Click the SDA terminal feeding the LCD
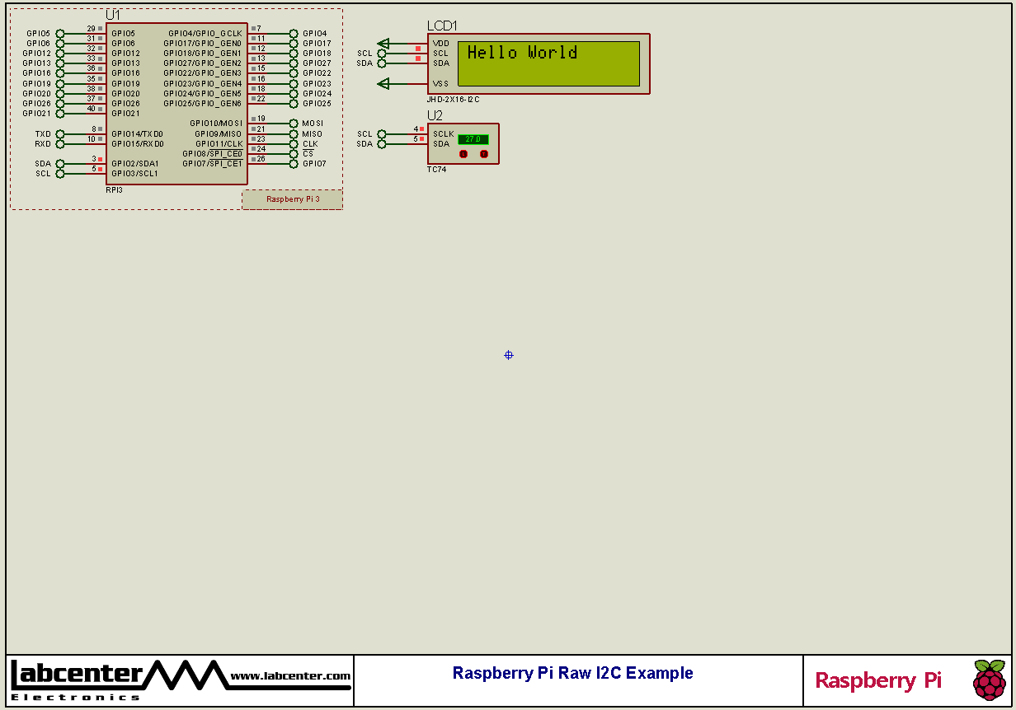 [x=380, y=63]
